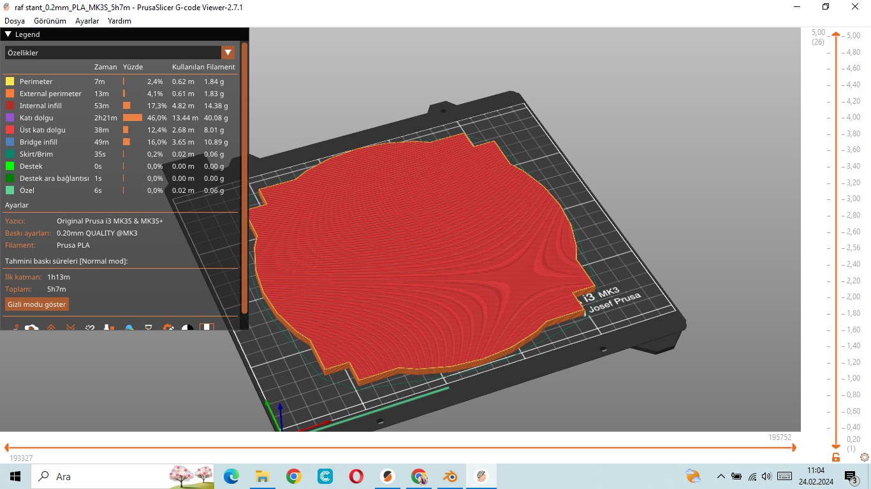Toggle color changes icon in legend toolbar
This screenshot has height=489, width=871.
[129, 327]
